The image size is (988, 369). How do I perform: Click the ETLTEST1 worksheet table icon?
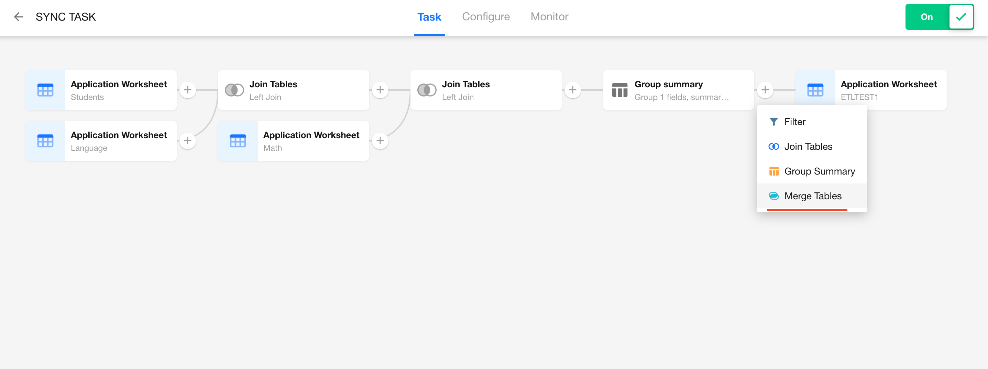coord(815,90)
